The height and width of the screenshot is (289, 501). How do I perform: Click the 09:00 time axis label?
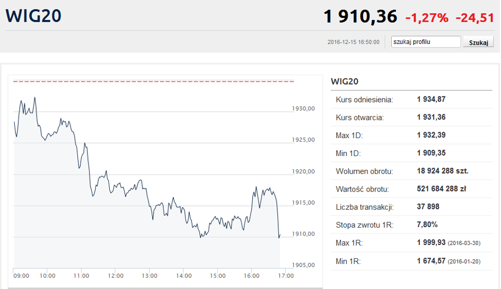pos(21,276)
